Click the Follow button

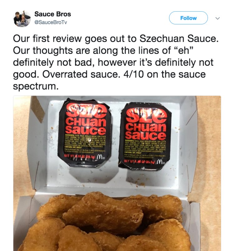click(188, 18)
